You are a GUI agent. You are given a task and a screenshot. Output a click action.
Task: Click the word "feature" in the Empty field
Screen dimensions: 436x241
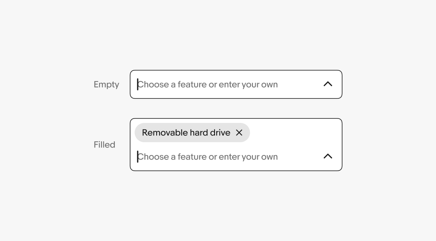click(x=192, y=84)
